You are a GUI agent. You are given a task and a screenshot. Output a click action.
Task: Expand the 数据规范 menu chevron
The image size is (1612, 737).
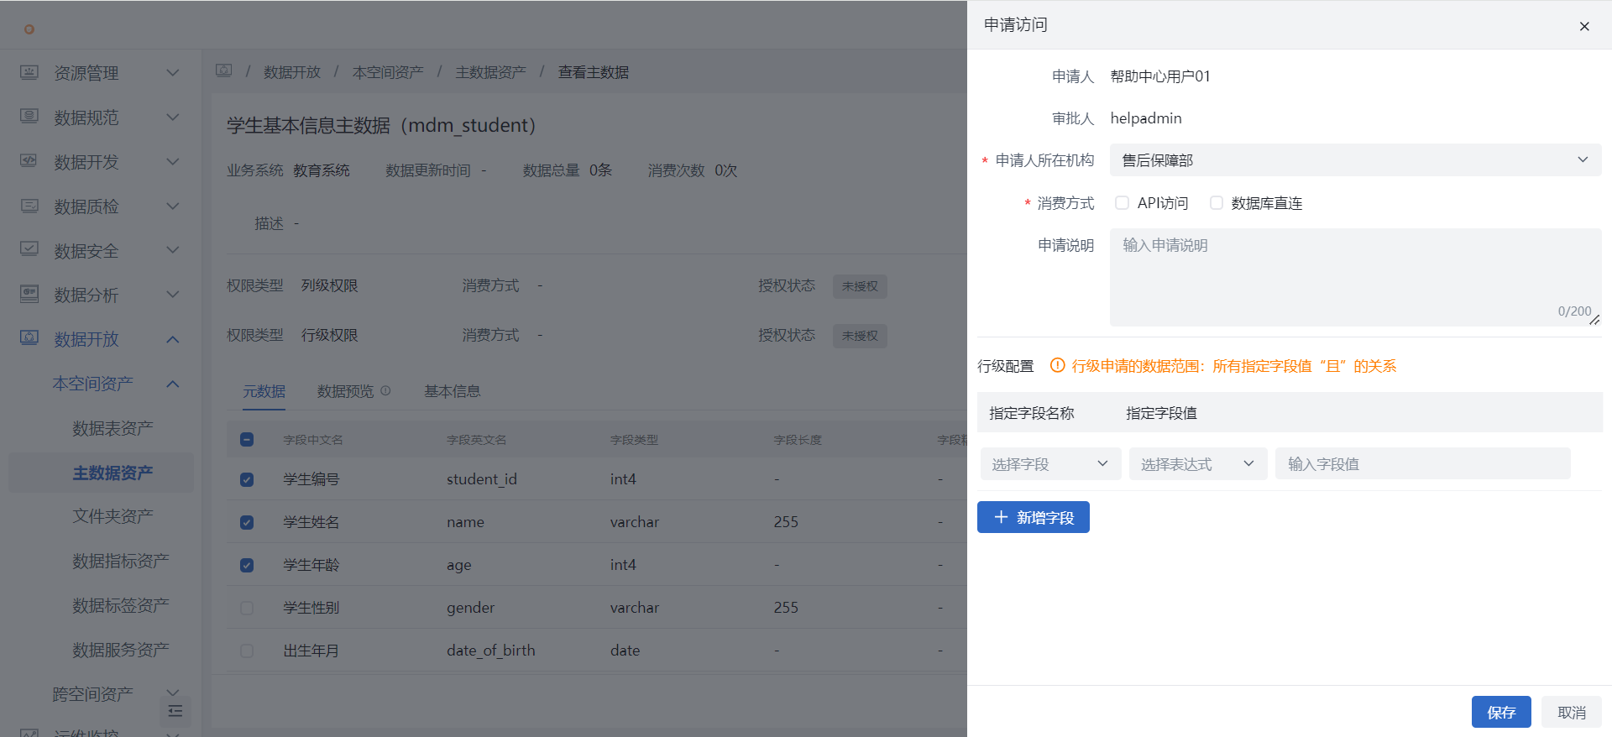point(173,117)
